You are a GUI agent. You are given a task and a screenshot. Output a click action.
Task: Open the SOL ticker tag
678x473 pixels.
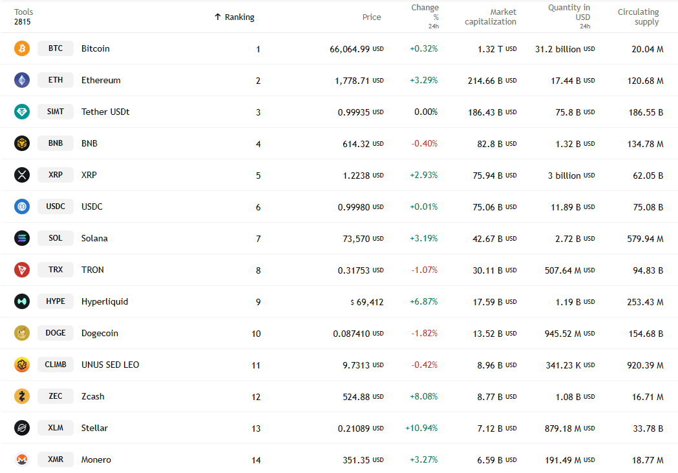coord(56,238)
